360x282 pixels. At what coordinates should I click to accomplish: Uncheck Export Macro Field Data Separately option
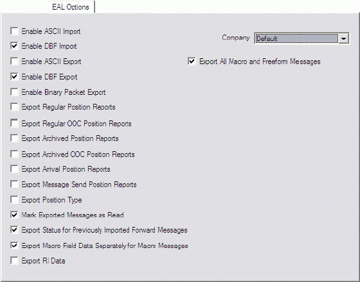[x=14, y=245]
